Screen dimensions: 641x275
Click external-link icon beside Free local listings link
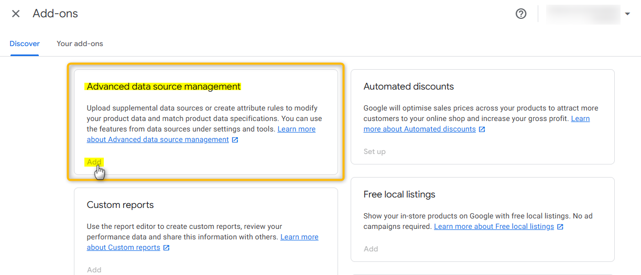560,227
